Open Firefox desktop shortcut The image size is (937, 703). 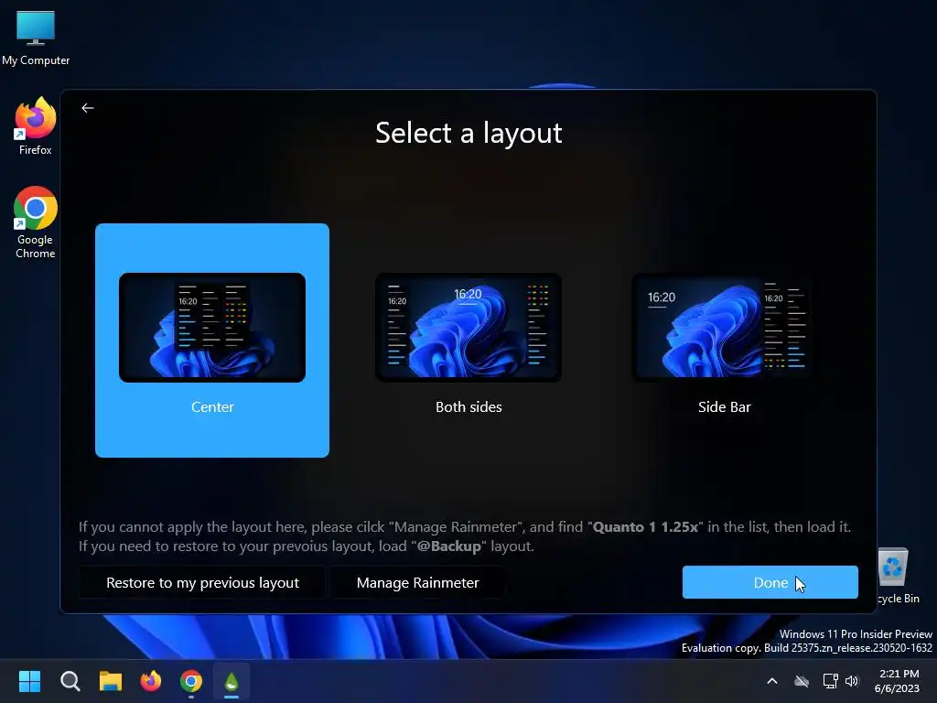click(36, 126)
